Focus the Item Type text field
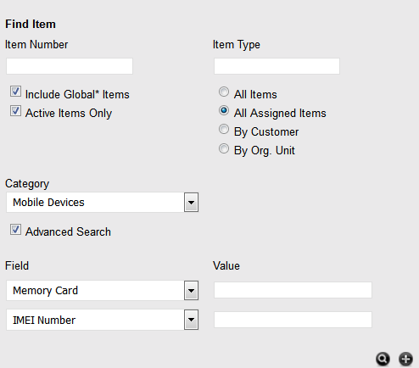This screenshot has width=419, height=368. pyautogui.click(x=277, y=66)
